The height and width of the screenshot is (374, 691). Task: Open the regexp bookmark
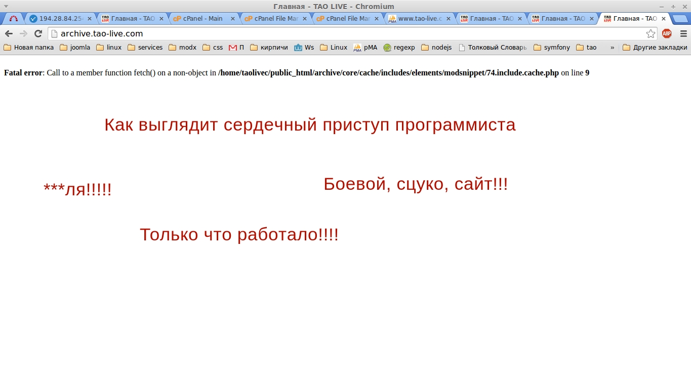click(x=399, y=48)
